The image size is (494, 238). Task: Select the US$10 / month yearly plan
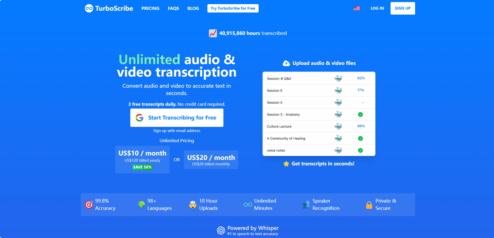(x=142, y=160)
